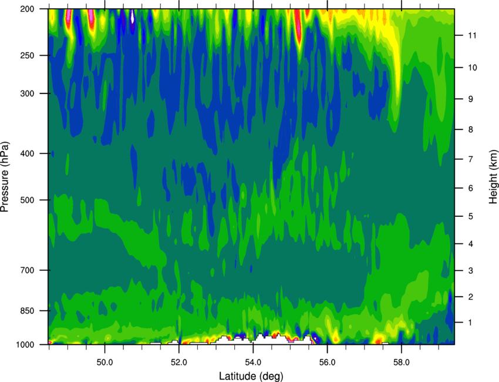
Task: Pick the 2 km height label
Action: [470, 297]
